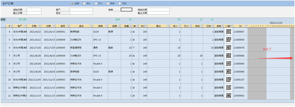This screenshot has width=295, height=107.
Task: Uncheck the 全部 checkbox
Action: pyautogui.click(x=73, y=3)
